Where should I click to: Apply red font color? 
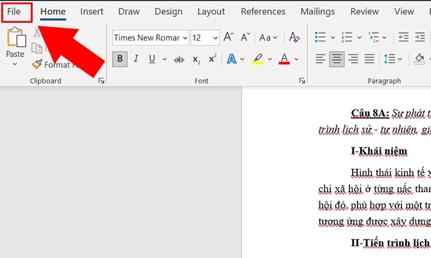tap(284, 59)
